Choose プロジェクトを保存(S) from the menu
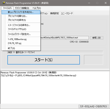Image resolution: width=110 pixels, height=109 pixels. point(21,20)
